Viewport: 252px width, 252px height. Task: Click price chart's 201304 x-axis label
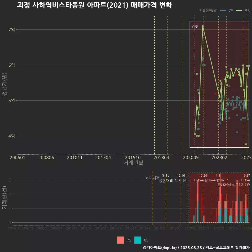tap(103, 157)
